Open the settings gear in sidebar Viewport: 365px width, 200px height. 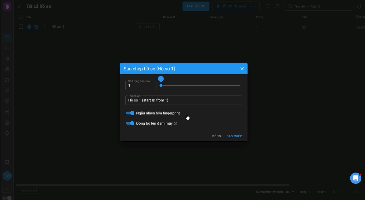click(7, 123)
